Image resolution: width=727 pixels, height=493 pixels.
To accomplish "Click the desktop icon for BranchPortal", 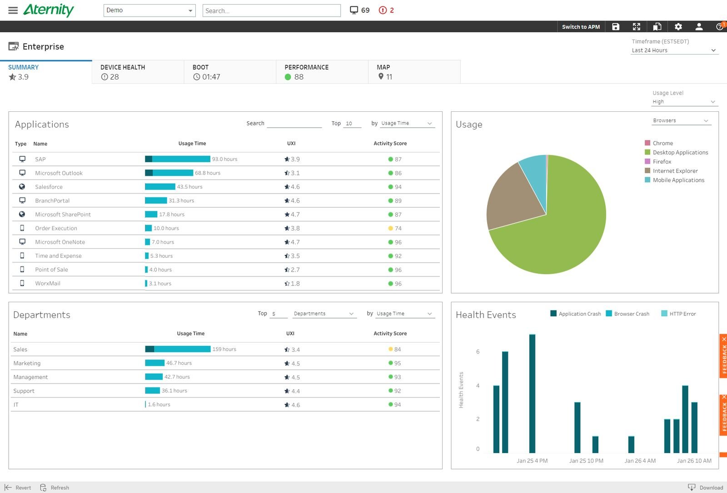I will click(x=22, y=200).
